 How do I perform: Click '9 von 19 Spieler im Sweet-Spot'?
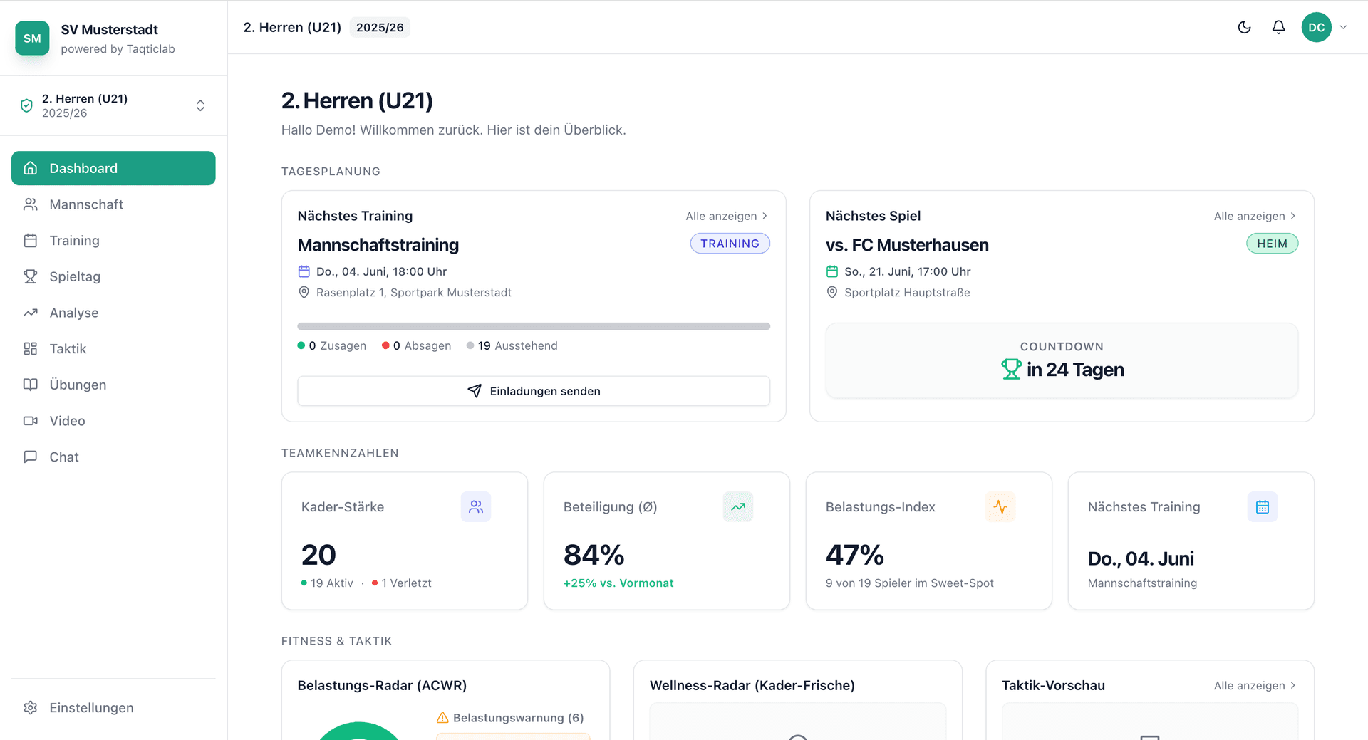pos(910,583)
